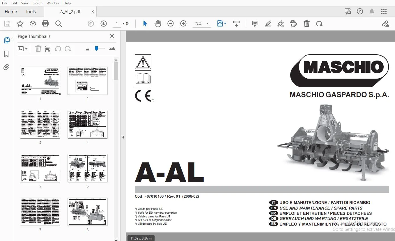
Task: Select page 8 thumbnail
Action: pyautogui.click(x=88, y=212)
